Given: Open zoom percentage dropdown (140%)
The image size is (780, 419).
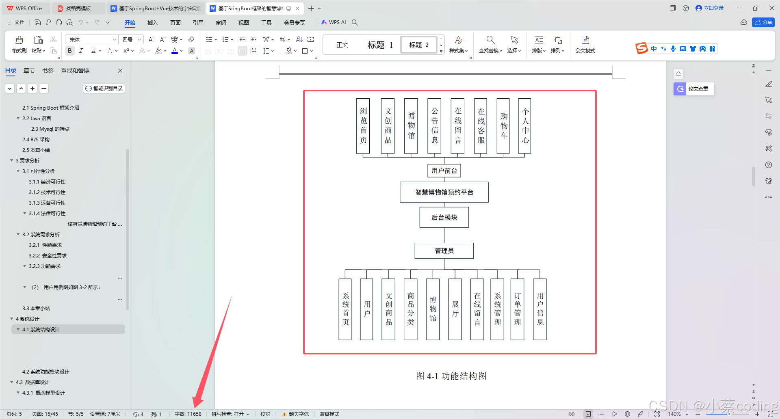Looking at the screenshot, I should tap(687, 414).
